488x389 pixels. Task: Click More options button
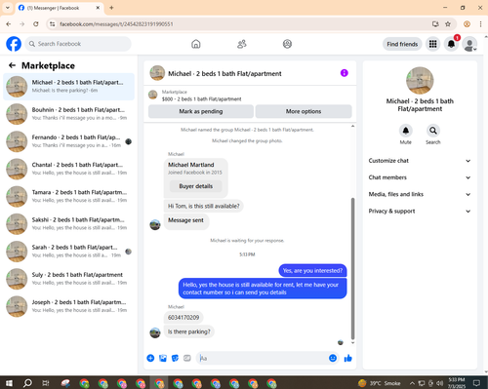tap(304, 111)
